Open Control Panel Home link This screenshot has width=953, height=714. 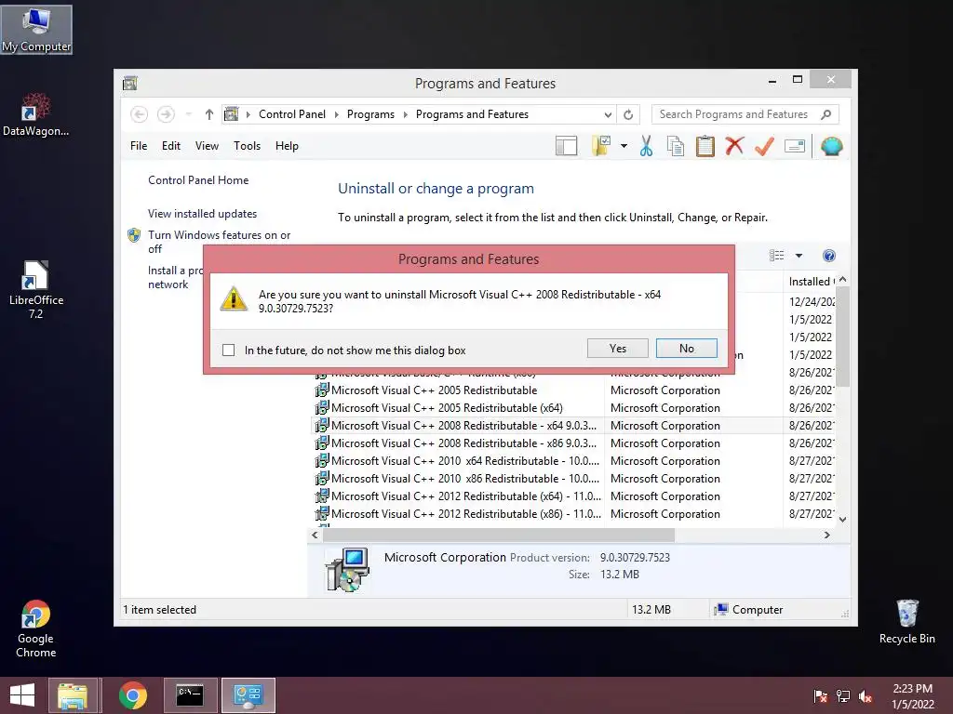[198, 180]
